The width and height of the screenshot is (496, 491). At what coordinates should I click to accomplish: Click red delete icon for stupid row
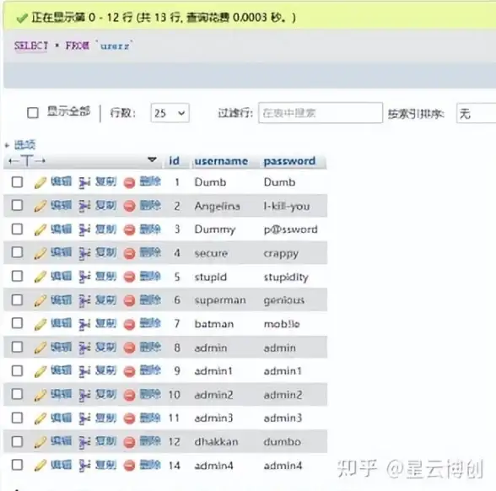tap(129, 277)
